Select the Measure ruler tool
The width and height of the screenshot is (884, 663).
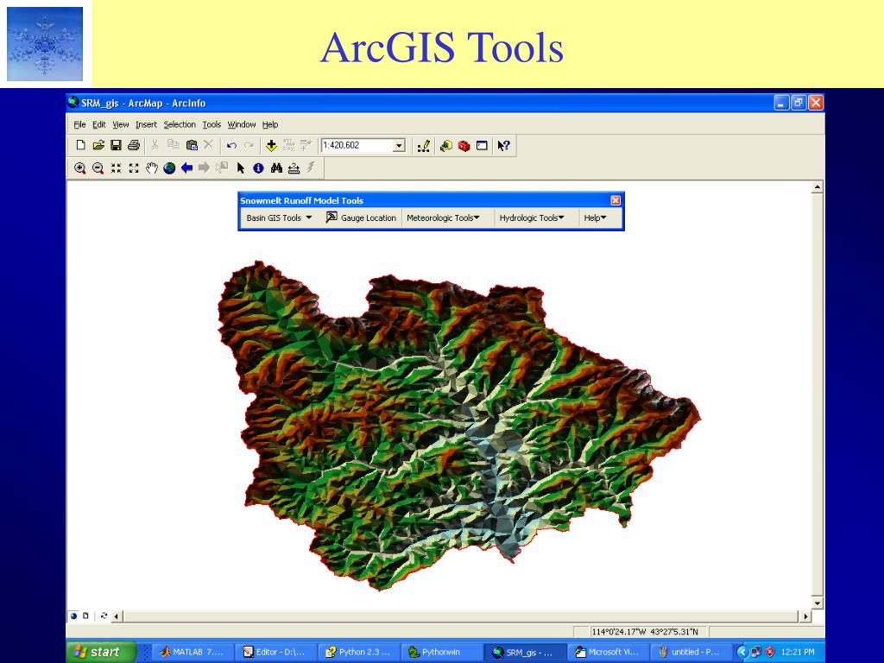pos(294,168)
